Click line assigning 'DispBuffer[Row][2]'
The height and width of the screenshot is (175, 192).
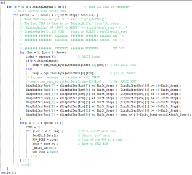tap(104, 106)
